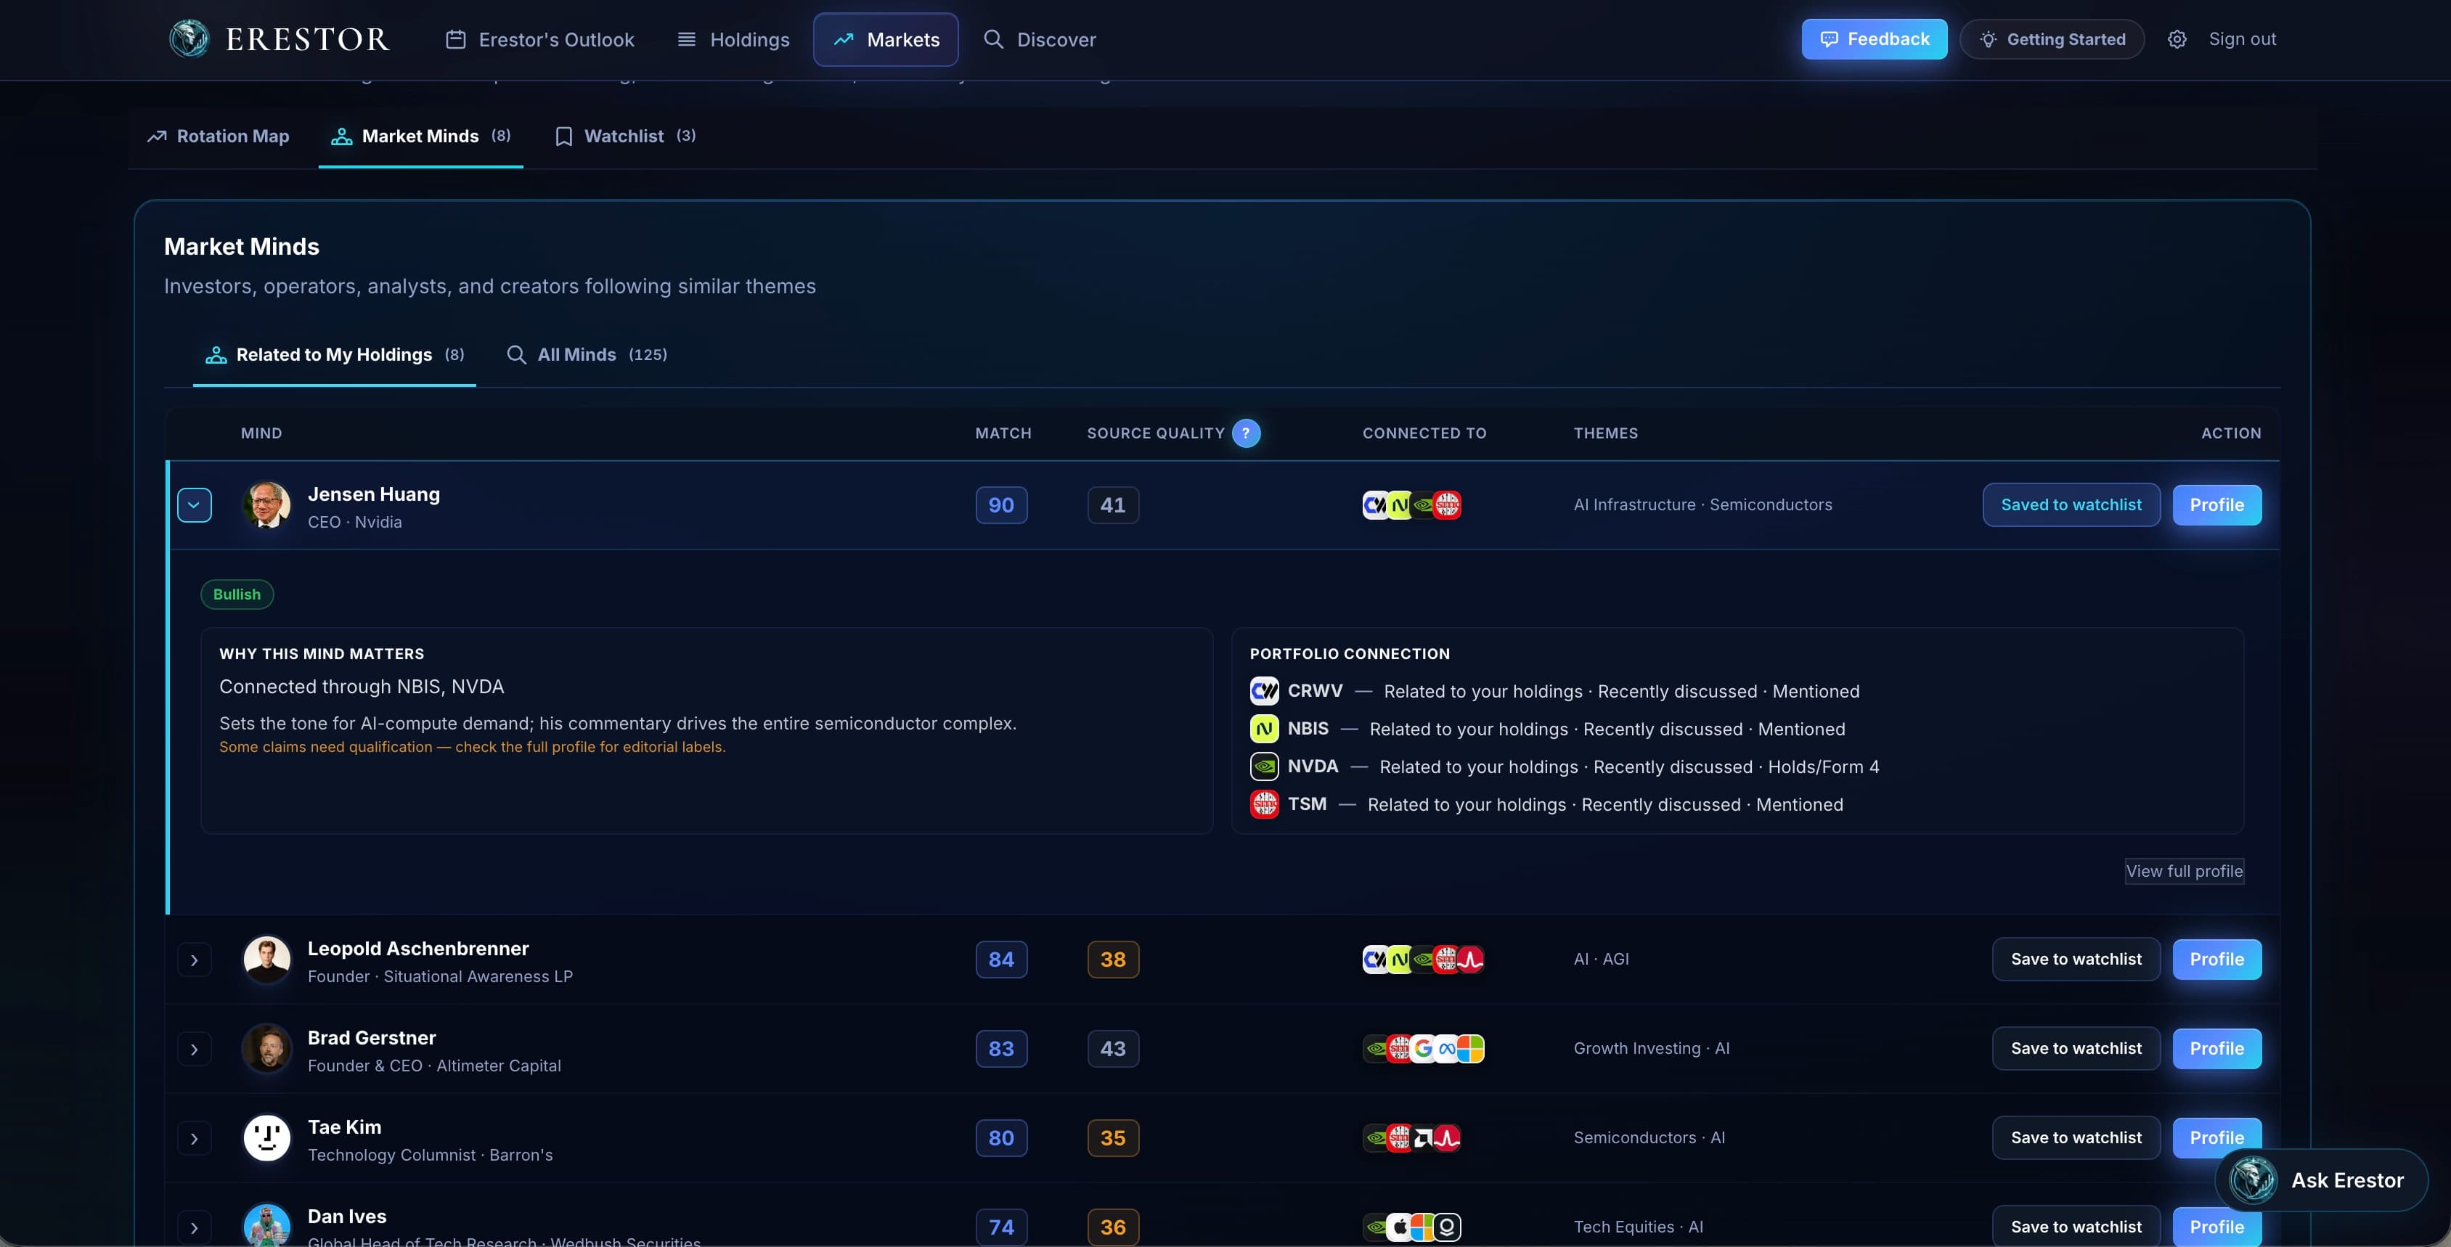
Task: Click the TSM icon in Portfolio Connection
Action: tap(1263, 805)
